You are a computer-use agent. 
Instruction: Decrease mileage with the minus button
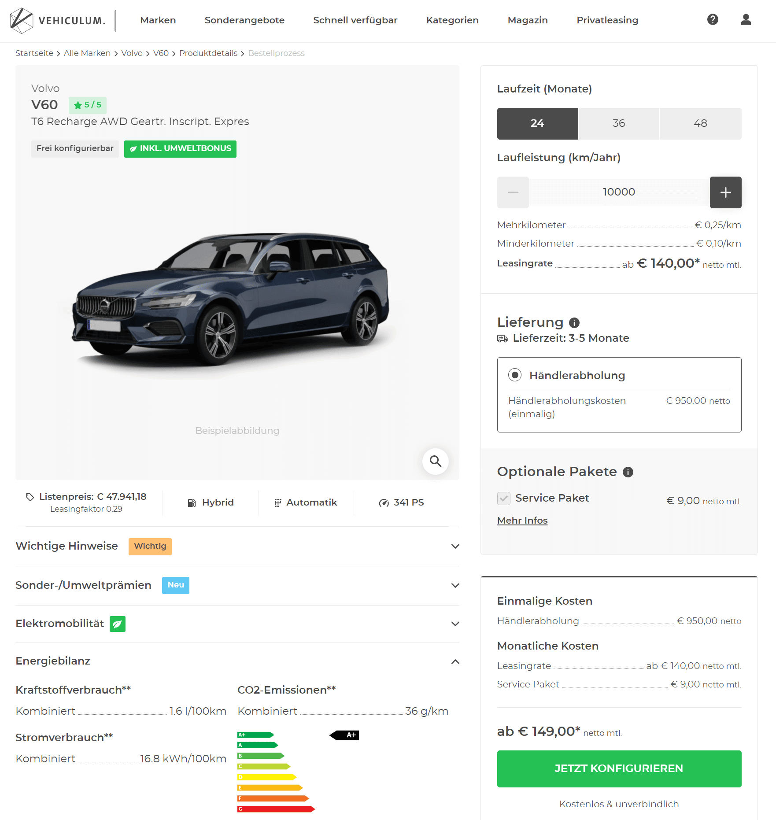513,192
